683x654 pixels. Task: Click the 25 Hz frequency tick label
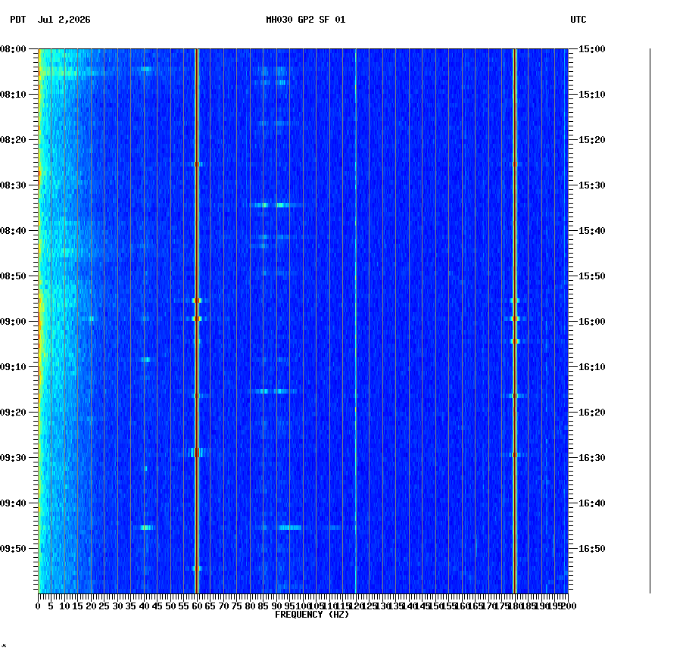(104, 606)
